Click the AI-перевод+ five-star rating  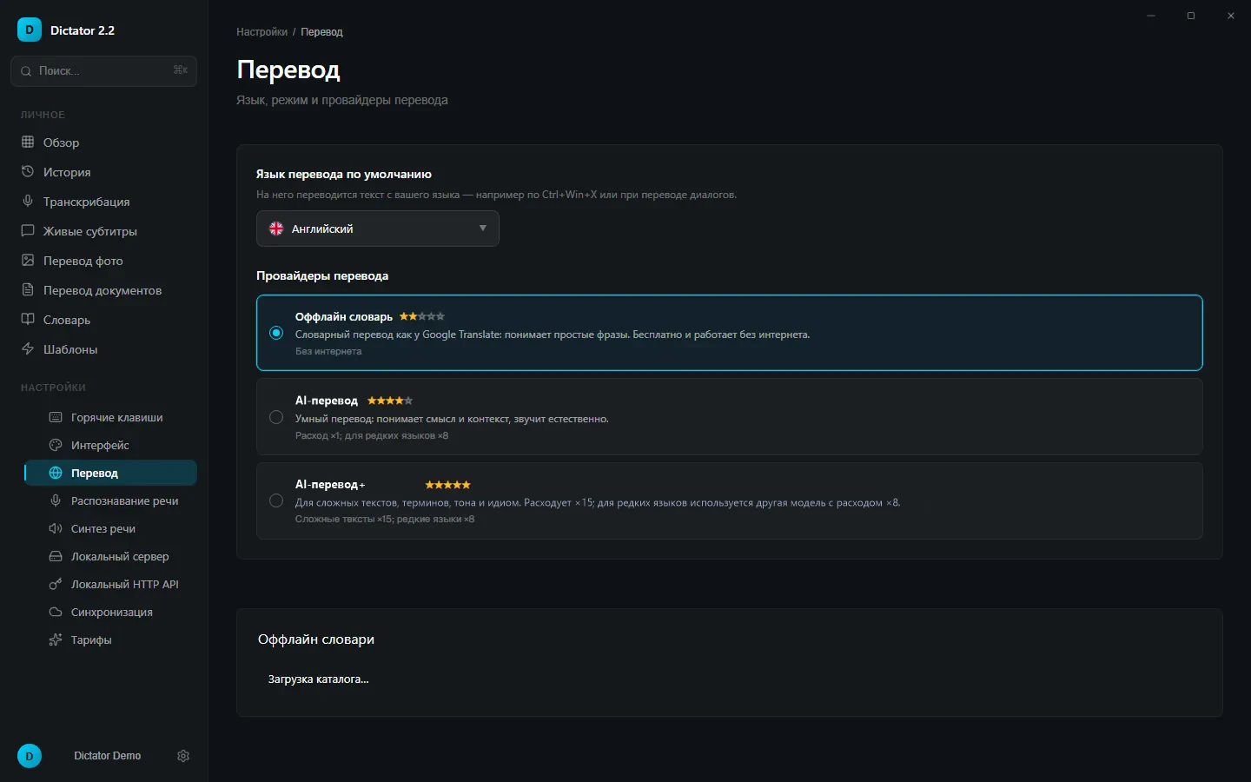[447, 485]
